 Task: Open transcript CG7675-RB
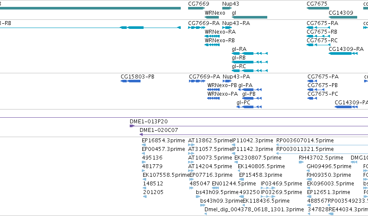pyautogui.click(x=322, y=32)
